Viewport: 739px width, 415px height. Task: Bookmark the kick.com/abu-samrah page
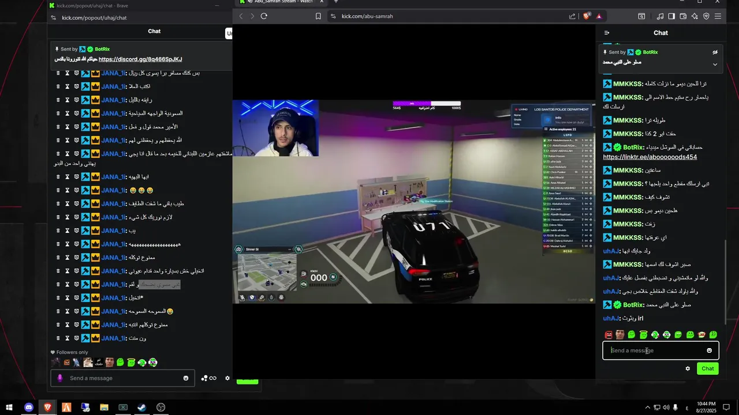pos(318,16)
